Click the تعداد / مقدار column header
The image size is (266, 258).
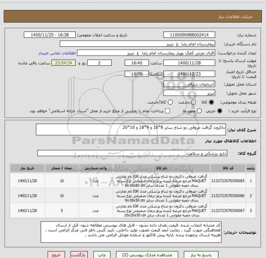(x=62, y=168)
